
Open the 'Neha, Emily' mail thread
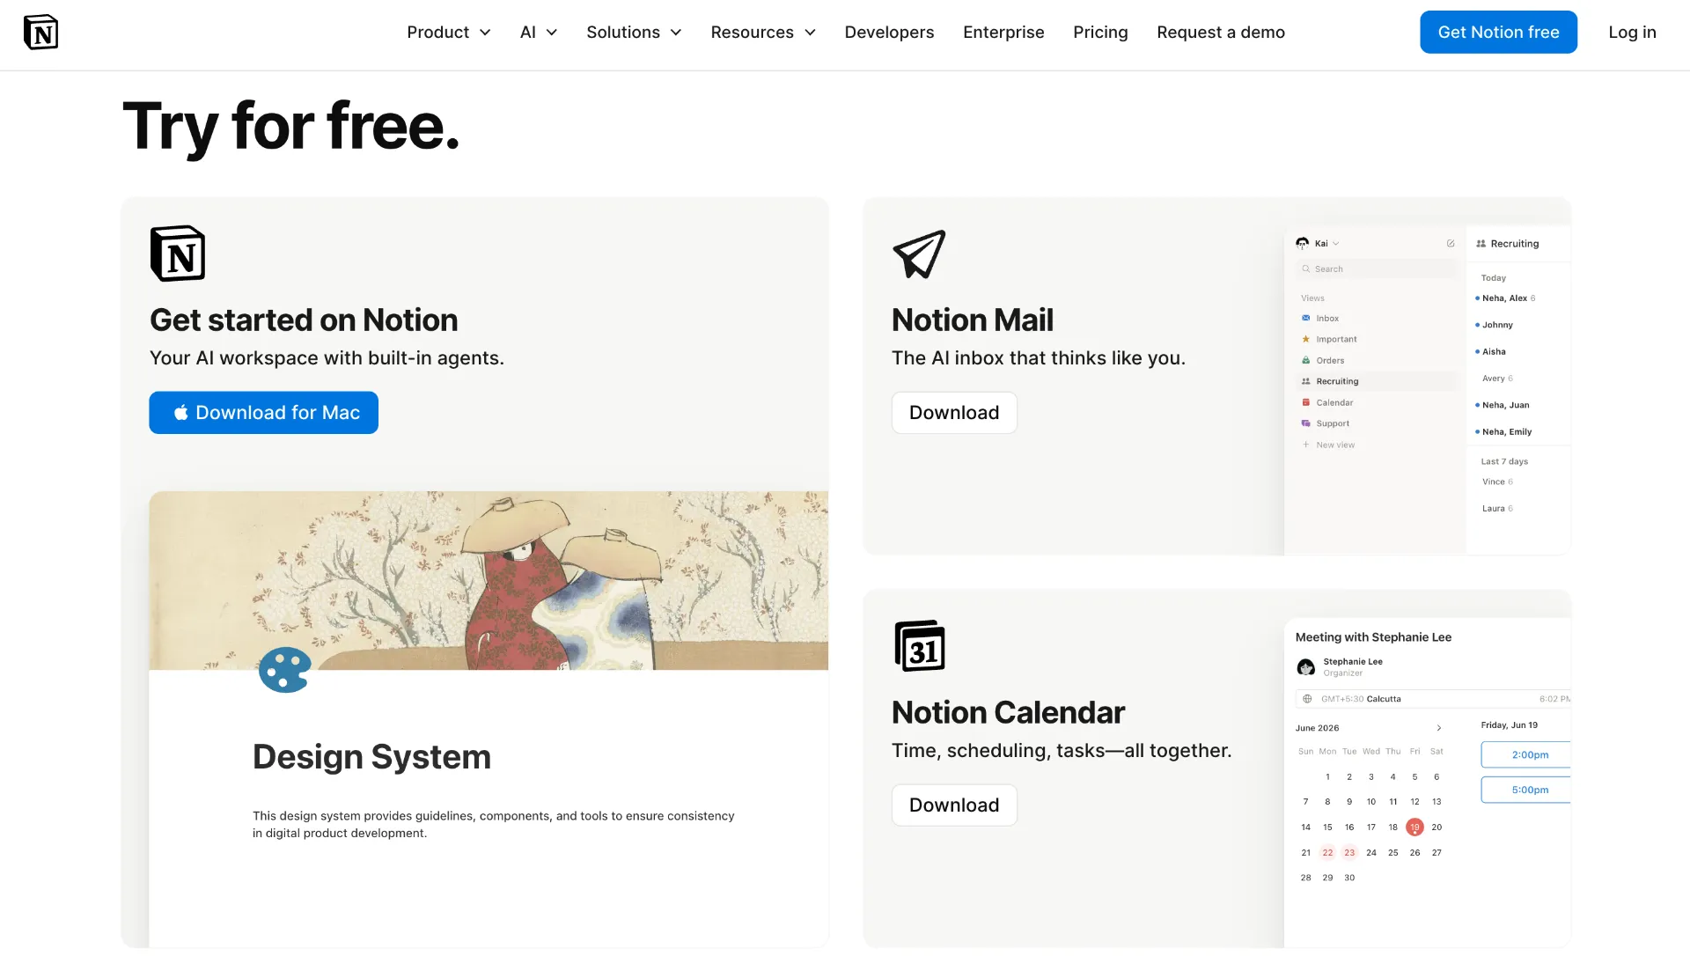(x=1504, y=432)
